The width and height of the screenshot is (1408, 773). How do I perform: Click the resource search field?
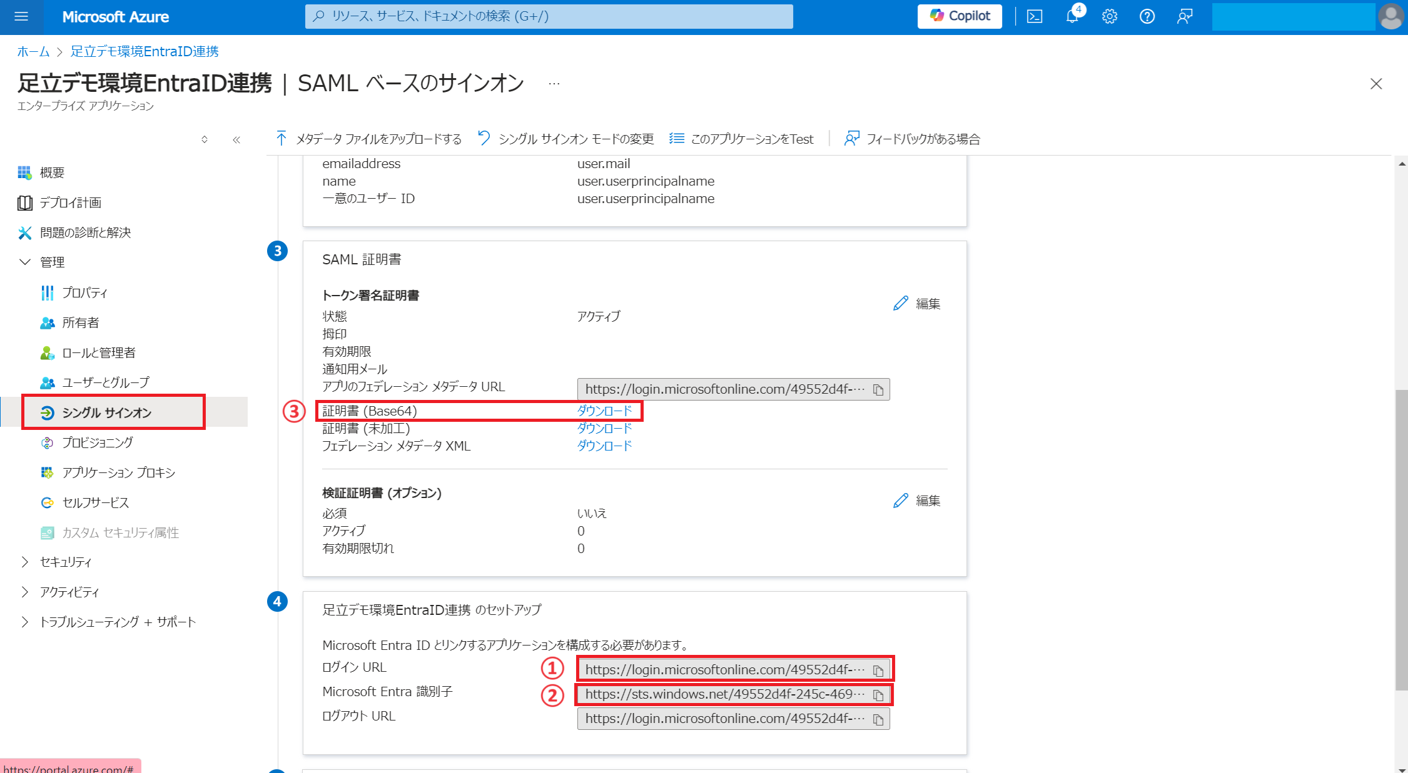click(x=549, y=16)
